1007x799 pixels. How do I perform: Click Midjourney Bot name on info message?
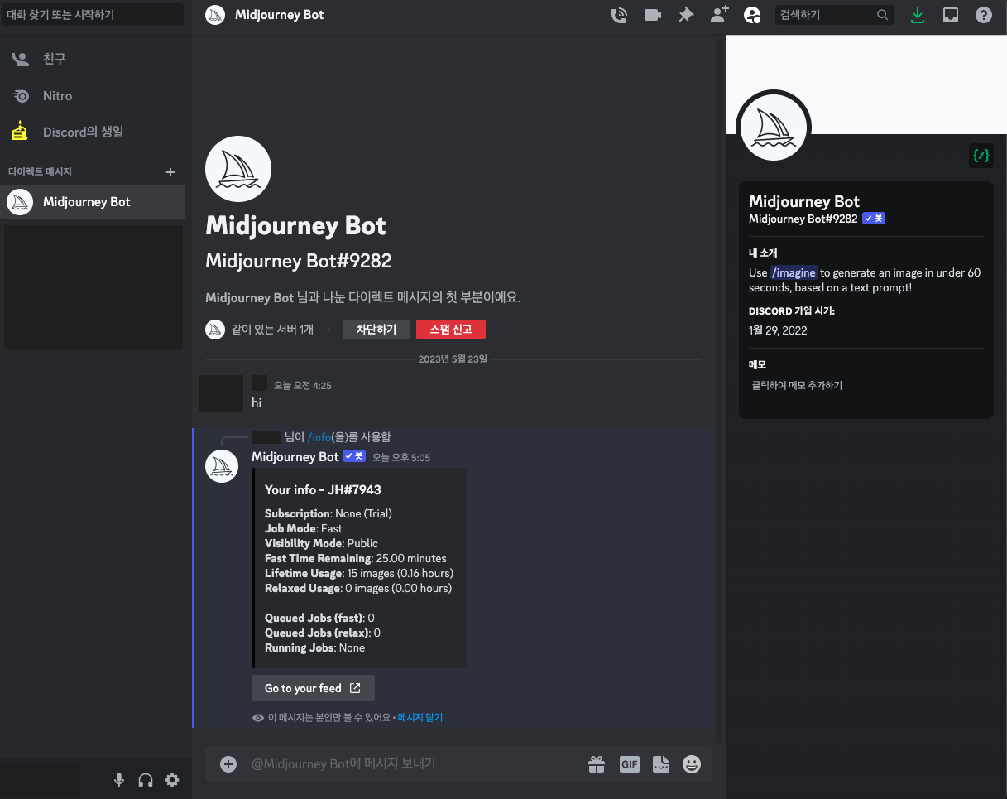click(295, 456)
